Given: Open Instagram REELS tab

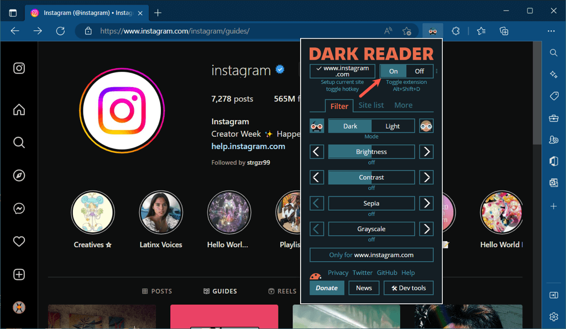Looking at the screenshot, I should click(x=282, y=291).
